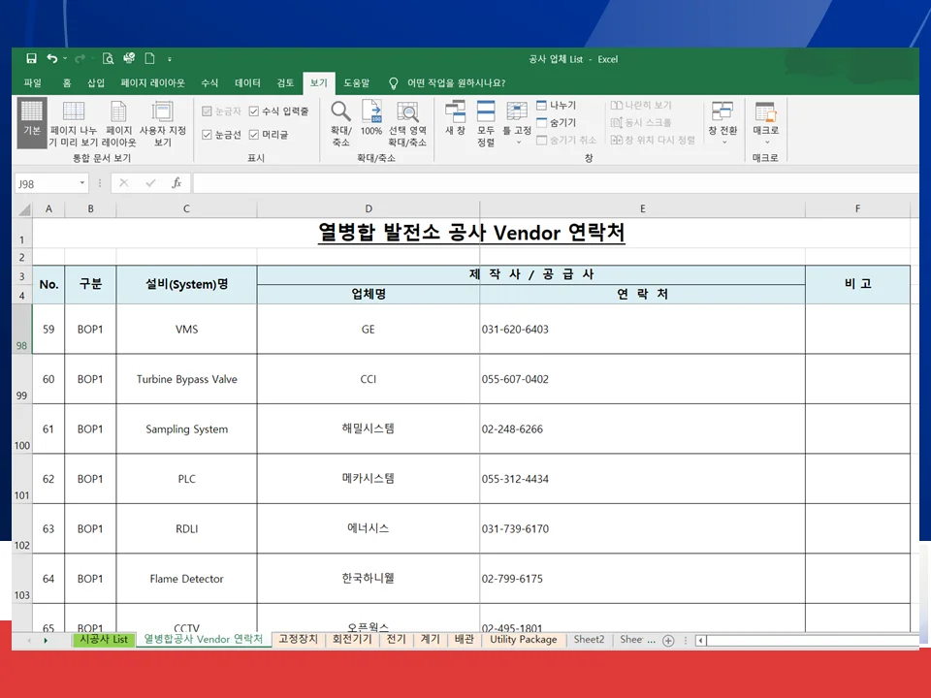Select row 100 header
Screen dimensions: 931x698
(x=22, y=429)
